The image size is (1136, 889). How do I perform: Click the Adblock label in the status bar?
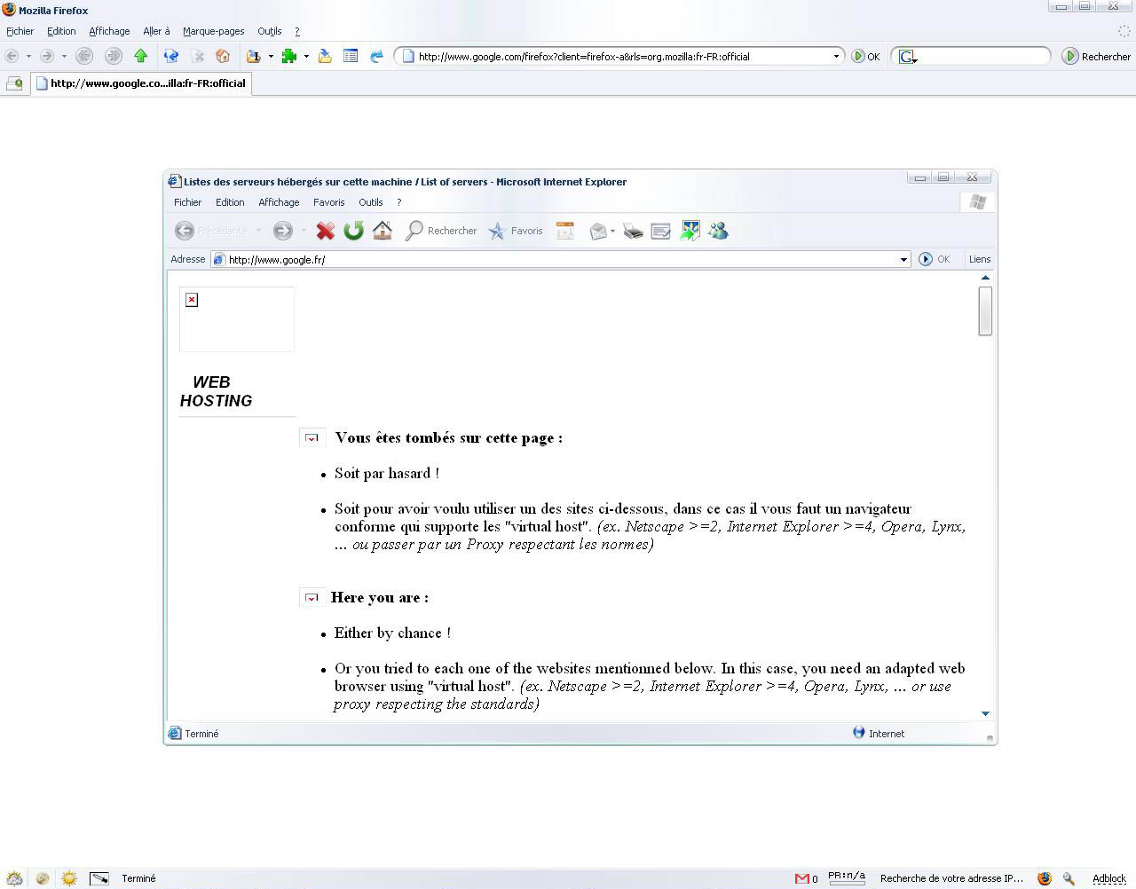click(1109, 878)
